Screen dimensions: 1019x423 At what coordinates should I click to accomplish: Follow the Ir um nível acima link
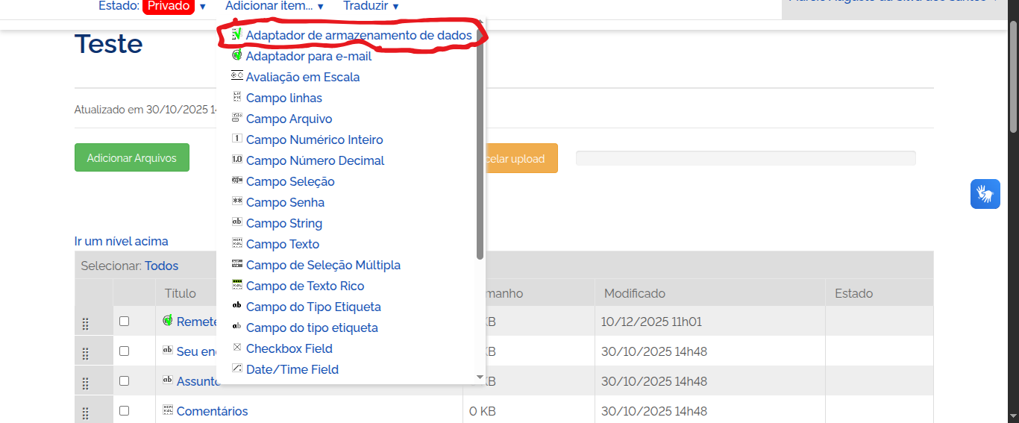122,241
